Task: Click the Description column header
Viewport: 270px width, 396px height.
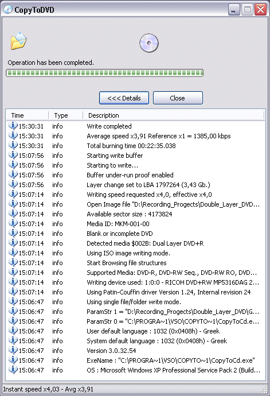Action: (174, 115)
